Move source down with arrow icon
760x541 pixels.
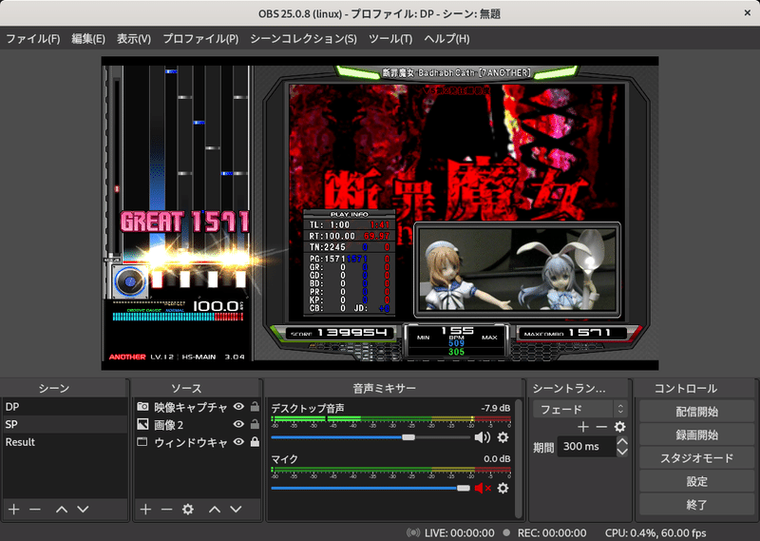[236, 509]
